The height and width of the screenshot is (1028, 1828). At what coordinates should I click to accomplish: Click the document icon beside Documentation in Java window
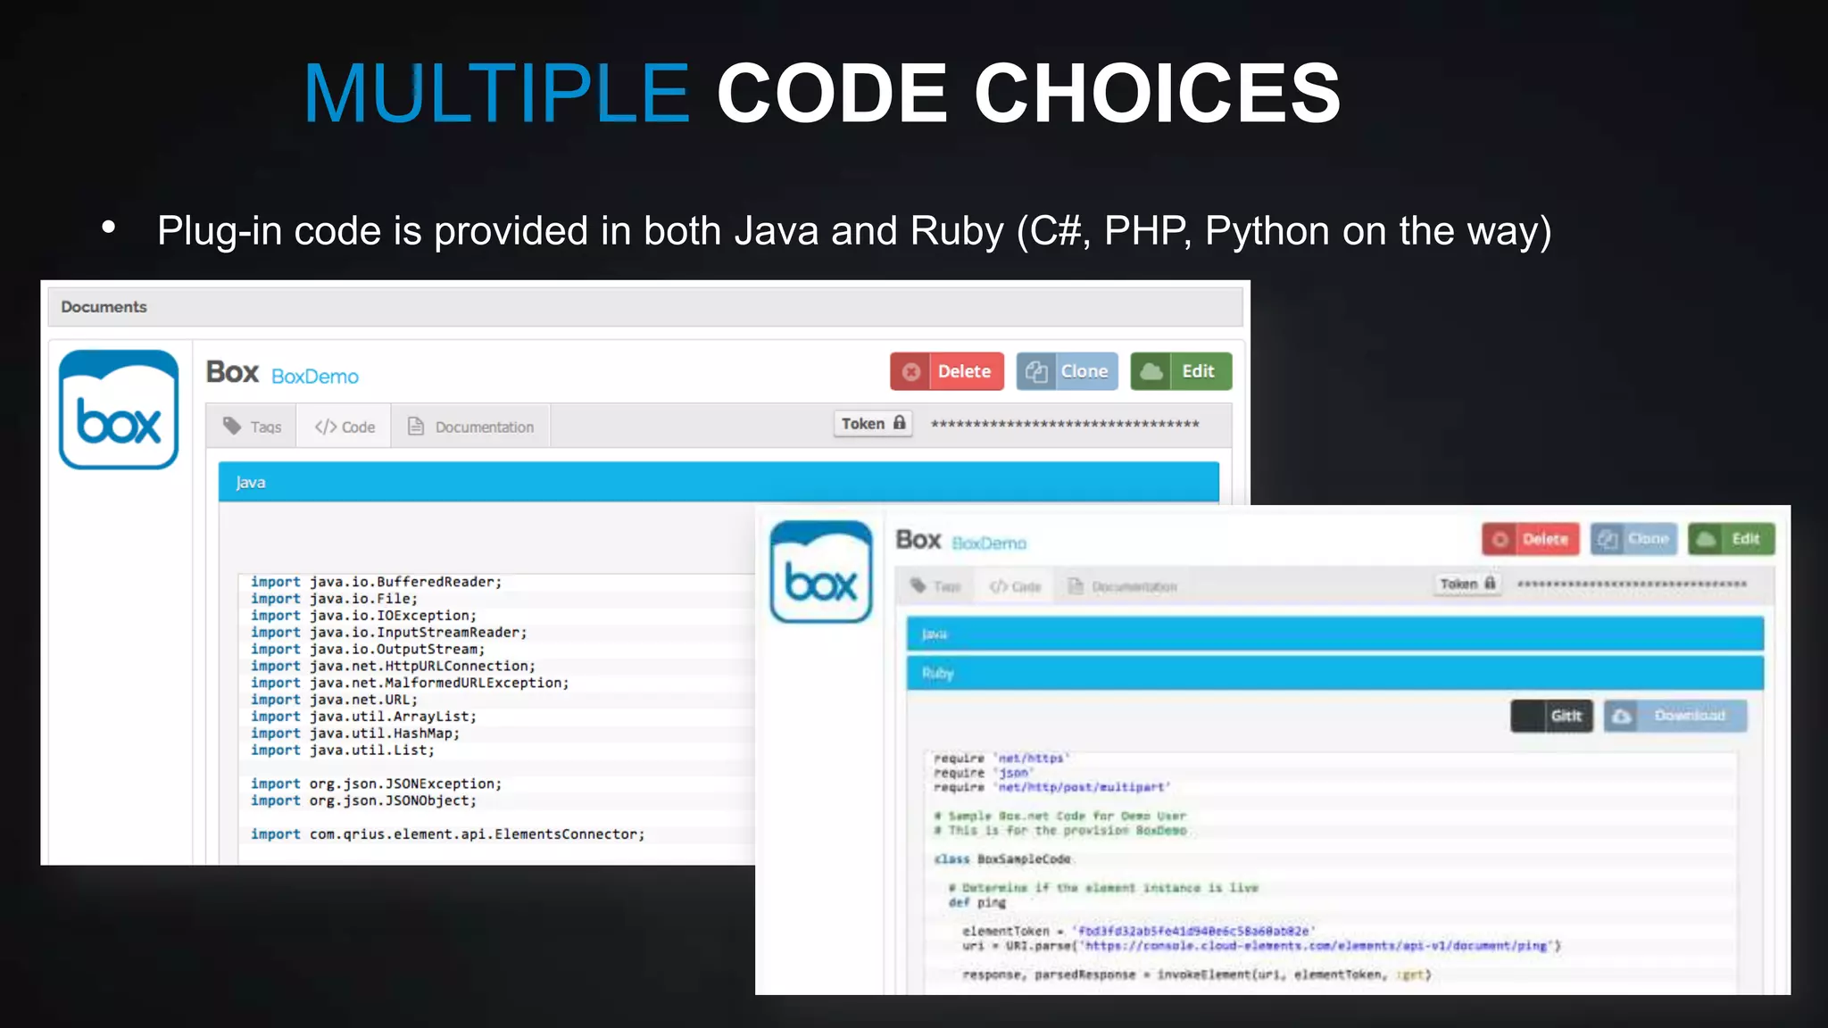pyautogui.click(x=416, y=426)
